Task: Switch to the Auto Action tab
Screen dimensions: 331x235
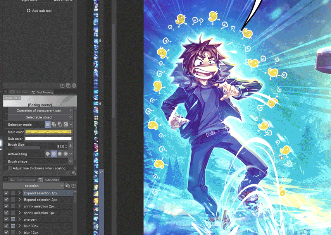Action: [49, 180]
